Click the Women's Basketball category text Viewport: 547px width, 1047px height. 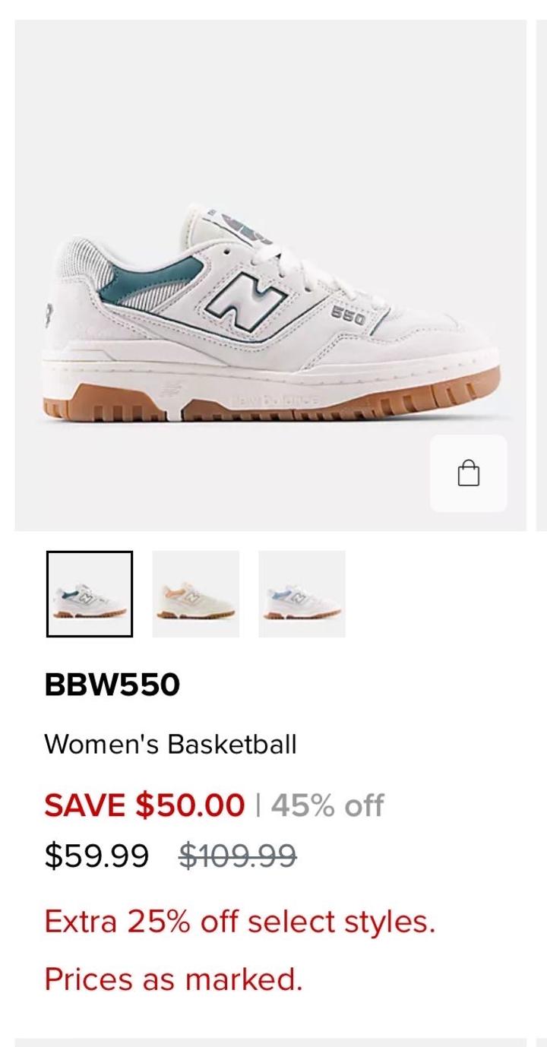170,744
